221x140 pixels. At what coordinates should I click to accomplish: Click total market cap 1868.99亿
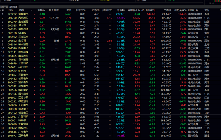pos(165,94)
